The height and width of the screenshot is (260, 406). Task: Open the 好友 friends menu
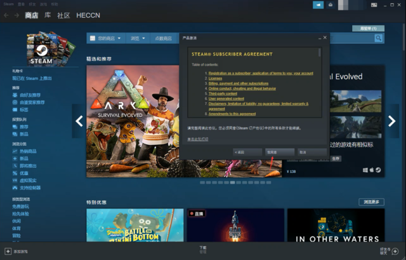[x=32, y=4]
